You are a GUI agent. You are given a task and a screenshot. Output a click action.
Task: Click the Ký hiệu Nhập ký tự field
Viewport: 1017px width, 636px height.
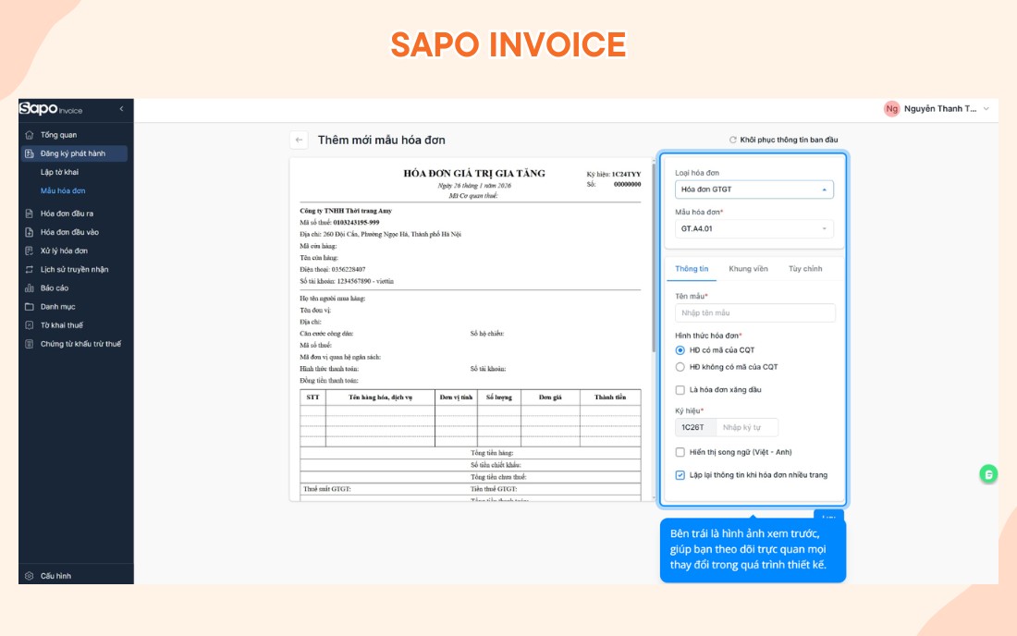pyautogui.click(x=746, y=427)
